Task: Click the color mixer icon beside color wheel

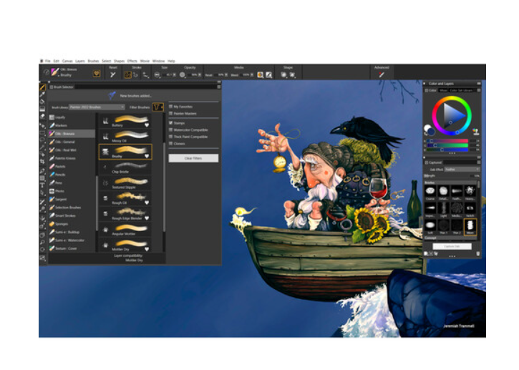Action: click(x=475, y=132)
